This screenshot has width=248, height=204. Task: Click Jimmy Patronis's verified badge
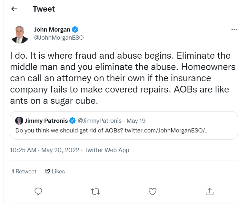pyautogui.click(x=73, y=121)
